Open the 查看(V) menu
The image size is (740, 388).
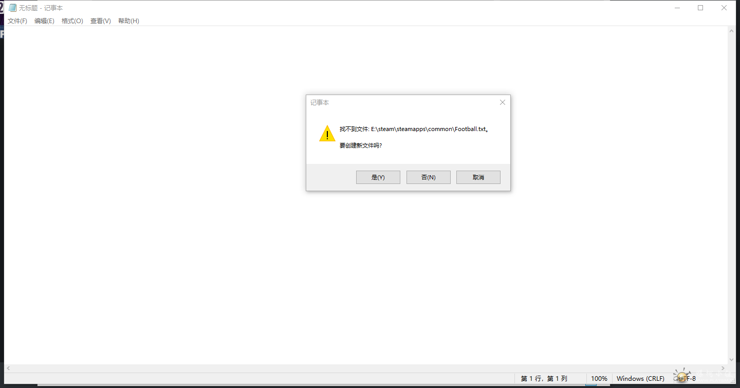pos(101,21)
